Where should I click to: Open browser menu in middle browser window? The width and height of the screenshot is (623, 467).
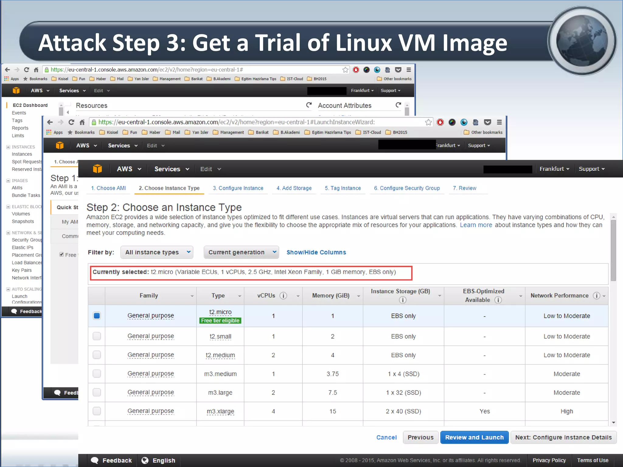click(x=499, y=122)
